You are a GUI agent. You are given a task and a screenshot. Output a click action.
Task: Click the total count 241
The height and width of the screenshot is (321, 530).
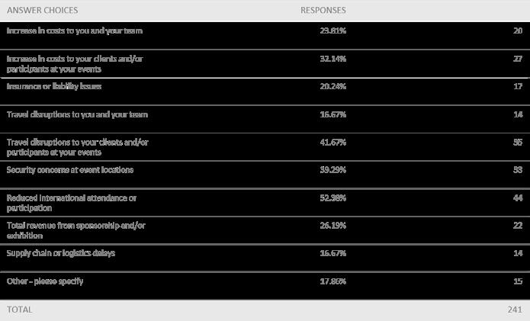(515, 310)
